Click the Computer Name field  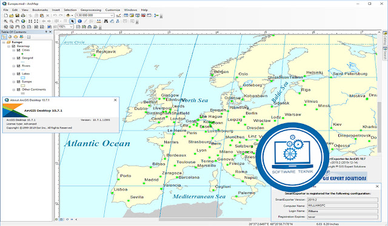[x=343, y=205]
